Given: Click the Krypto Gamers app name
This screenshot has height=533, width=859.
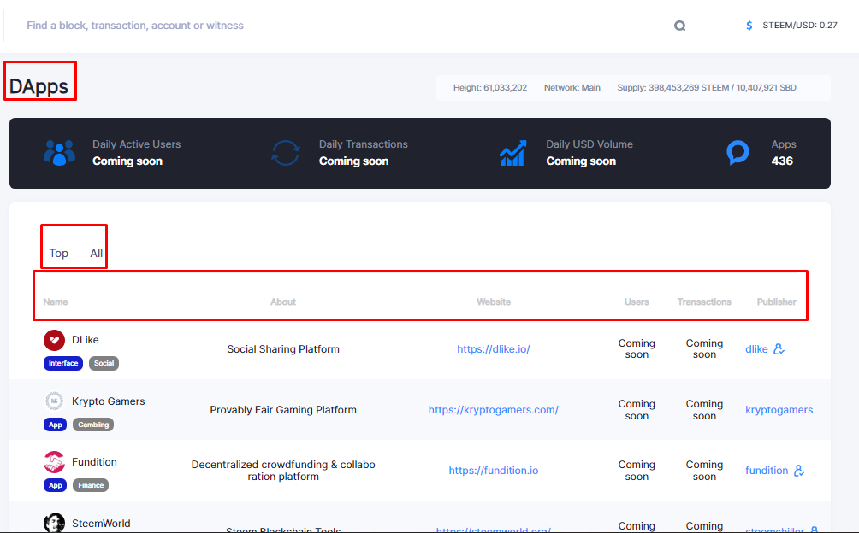Looking at the screenshot, I should coord(109,401).
